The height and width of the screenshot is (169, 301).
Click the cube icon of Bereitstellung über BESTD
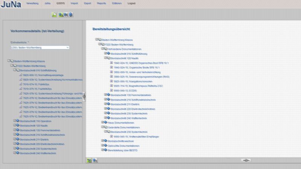pos(106,150)
